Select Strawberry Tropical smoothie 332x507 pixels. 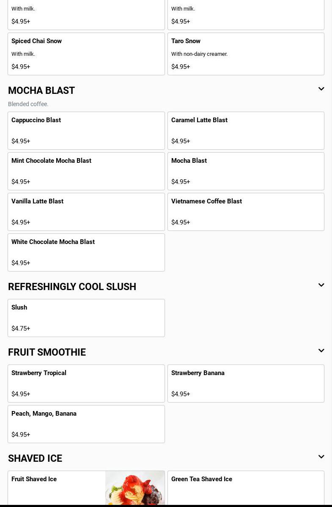tap(86, 383)
